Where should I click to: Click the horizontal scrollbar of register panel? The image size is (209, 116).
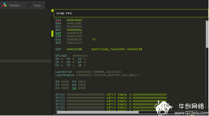(98, 112)
